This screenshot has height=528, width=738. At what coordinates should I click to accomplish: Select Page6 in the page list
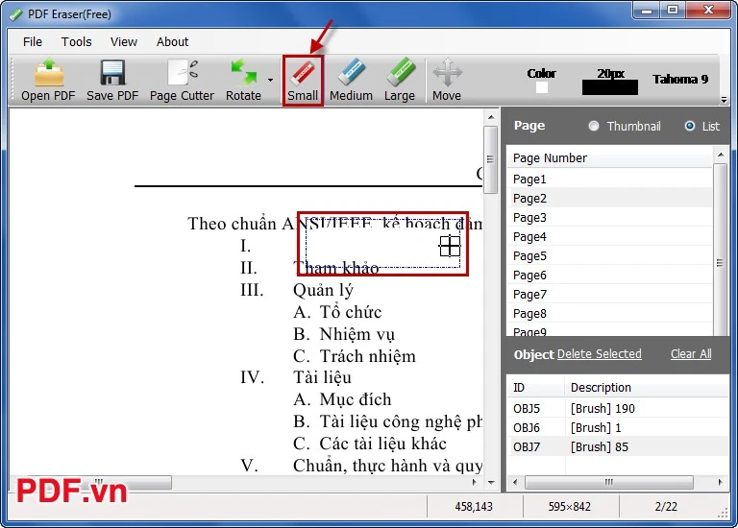pyautogui.click(x=610, y=276)
